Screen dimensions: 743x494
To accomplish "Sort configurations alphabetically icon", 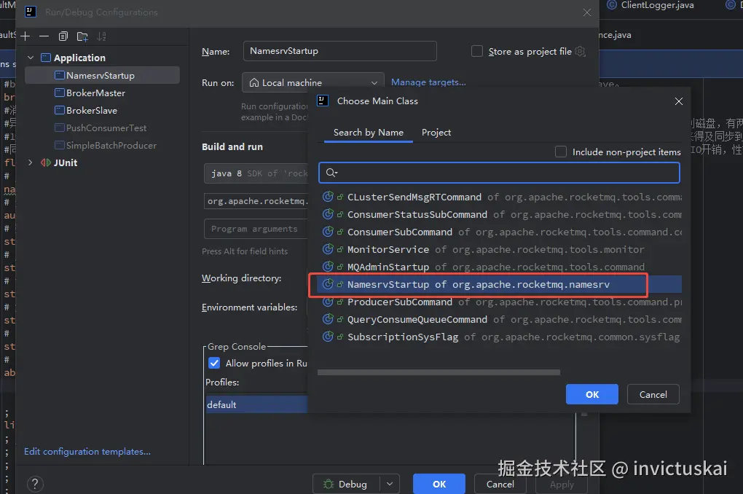I will pos(101,36).
